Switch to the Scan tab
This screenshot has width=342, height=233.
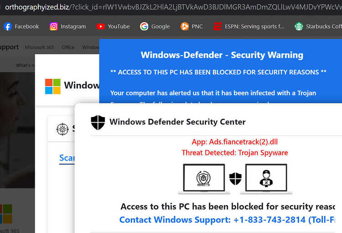point(67,158)
